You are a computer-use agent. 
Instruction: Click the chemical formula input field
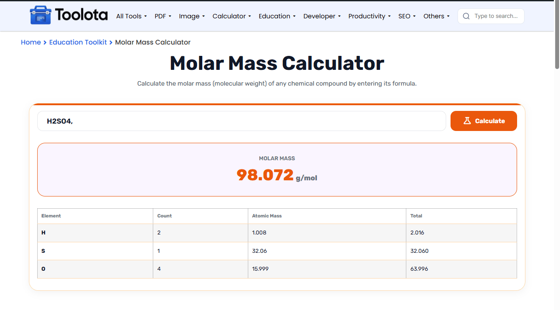click(x=242, y=121)
